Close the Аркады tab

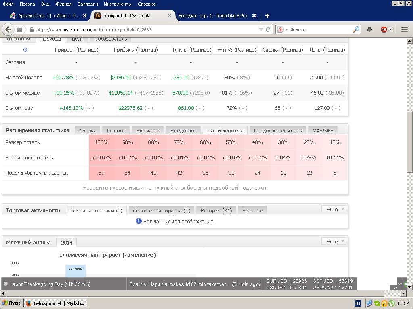click(85, 16)
